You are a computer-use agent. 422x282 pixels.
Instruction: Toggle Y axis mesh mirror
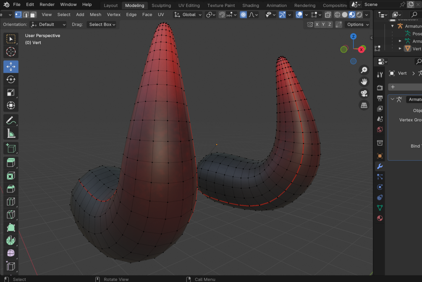tap(323, 24)
